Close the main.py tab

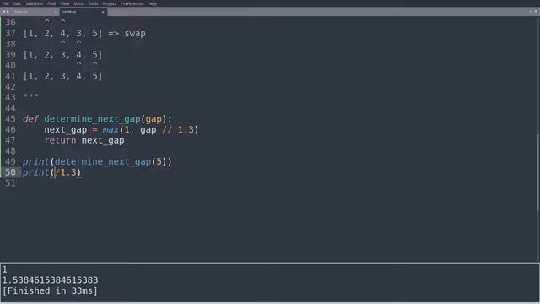[55, 12]
